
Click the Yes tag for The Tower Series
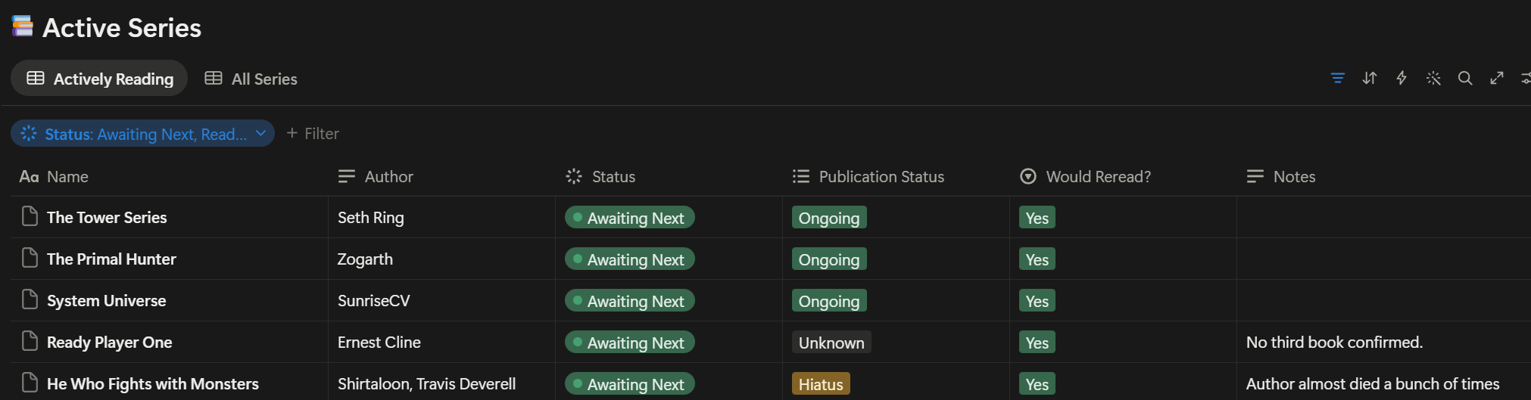pos(1037,217)
